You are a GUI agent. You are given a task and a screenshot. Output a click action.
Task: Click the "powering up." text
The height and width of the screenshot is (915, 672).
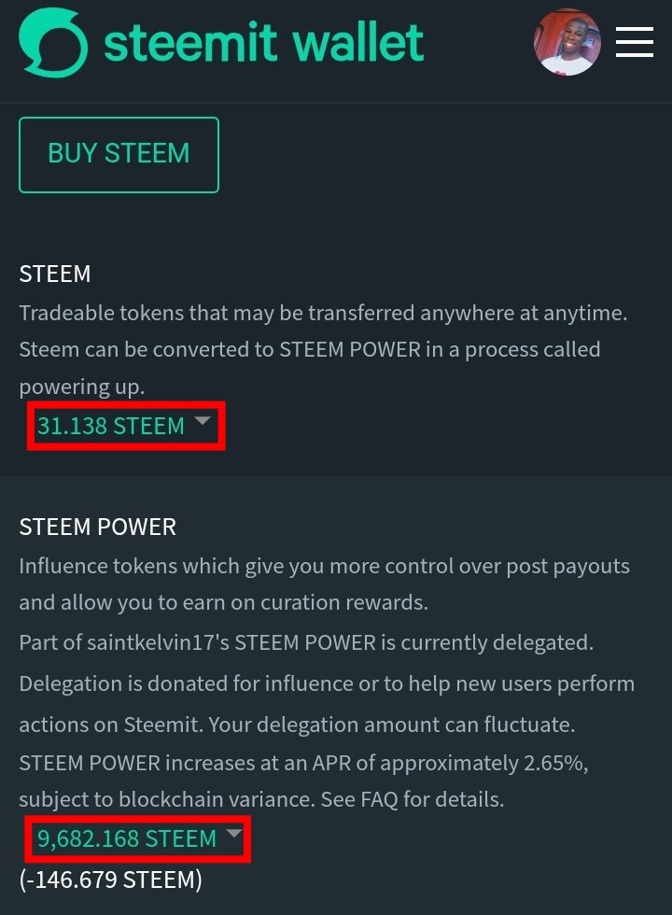82,387
